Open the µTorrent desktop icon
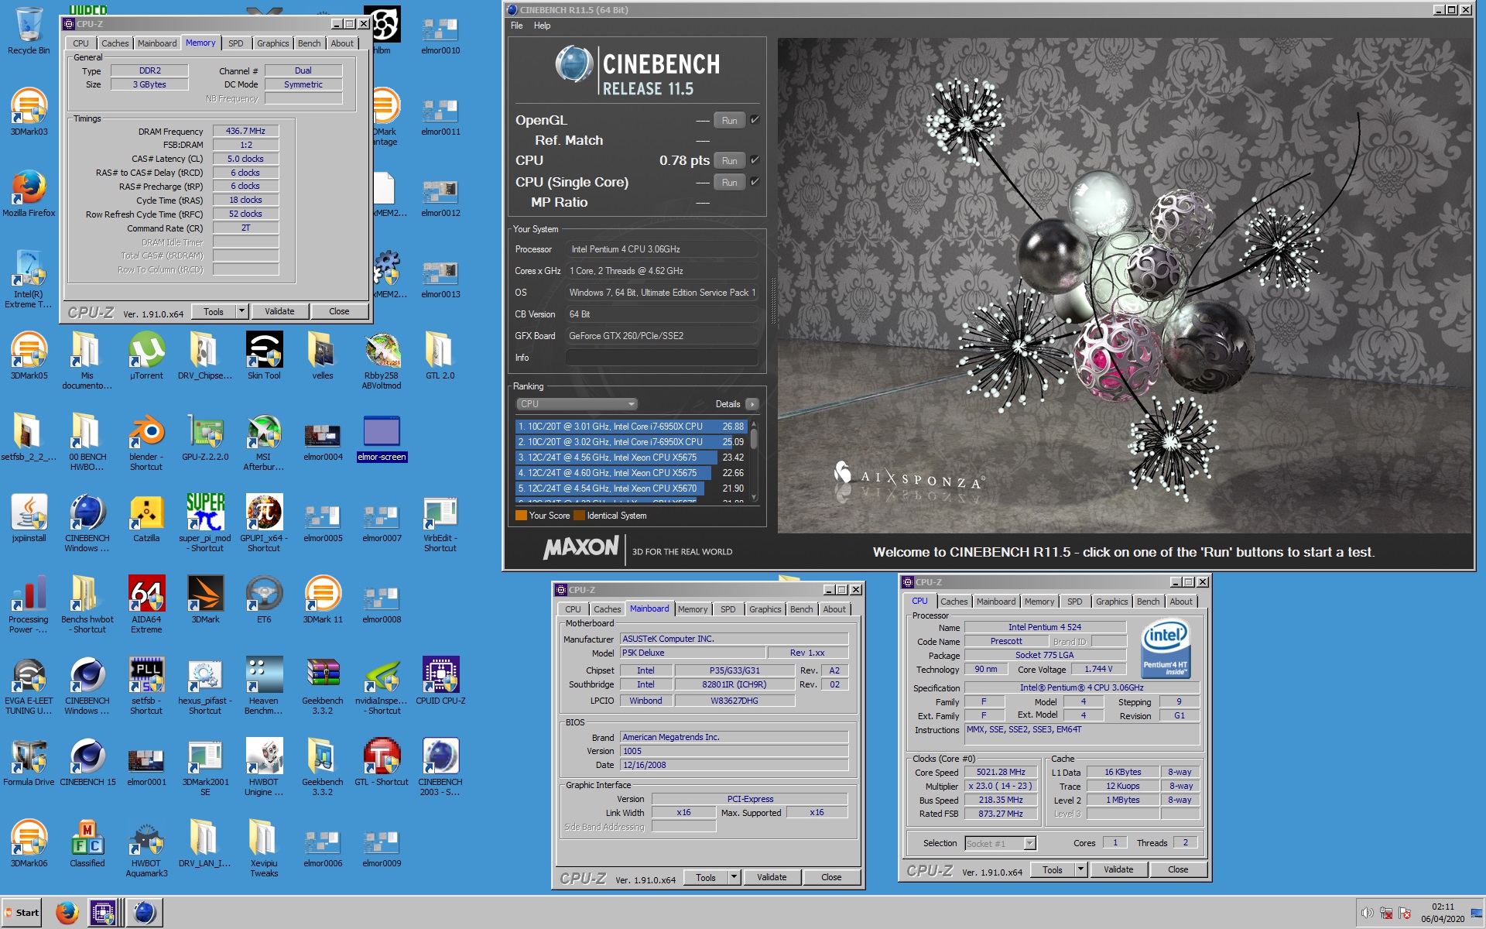Image resolution: width=1486 pixels, height=929 pixels. coord(146,356)
